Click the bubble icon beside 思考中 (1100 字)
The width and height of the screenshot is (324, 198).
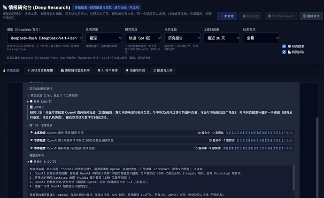pos(31,162)
